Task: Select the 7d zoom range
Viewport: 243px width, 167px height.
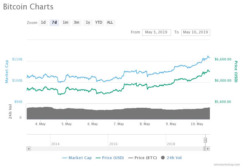Action: (54, 22)
